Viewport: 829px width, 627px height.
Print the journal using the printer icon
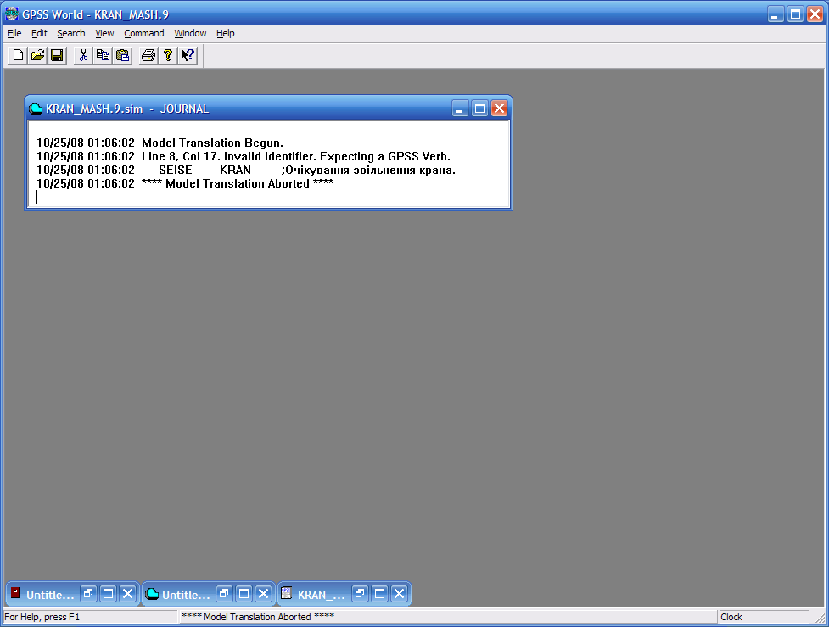tap(148, 55)
